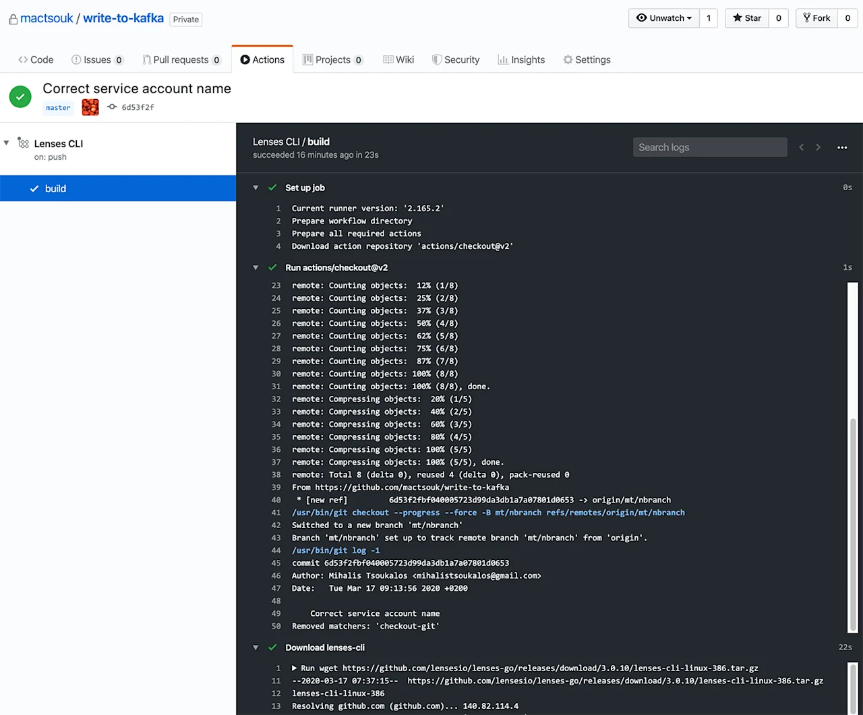Click log line 'lenses-cli-linux-386'

338,693
